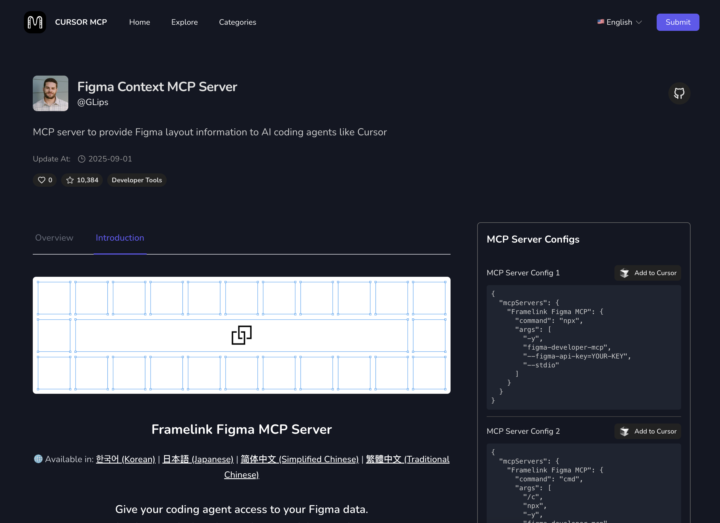Click the "figma-developer-mcp" line in Config 1
The width and height of the screenshot is (720, 523).
coord(567,347)
